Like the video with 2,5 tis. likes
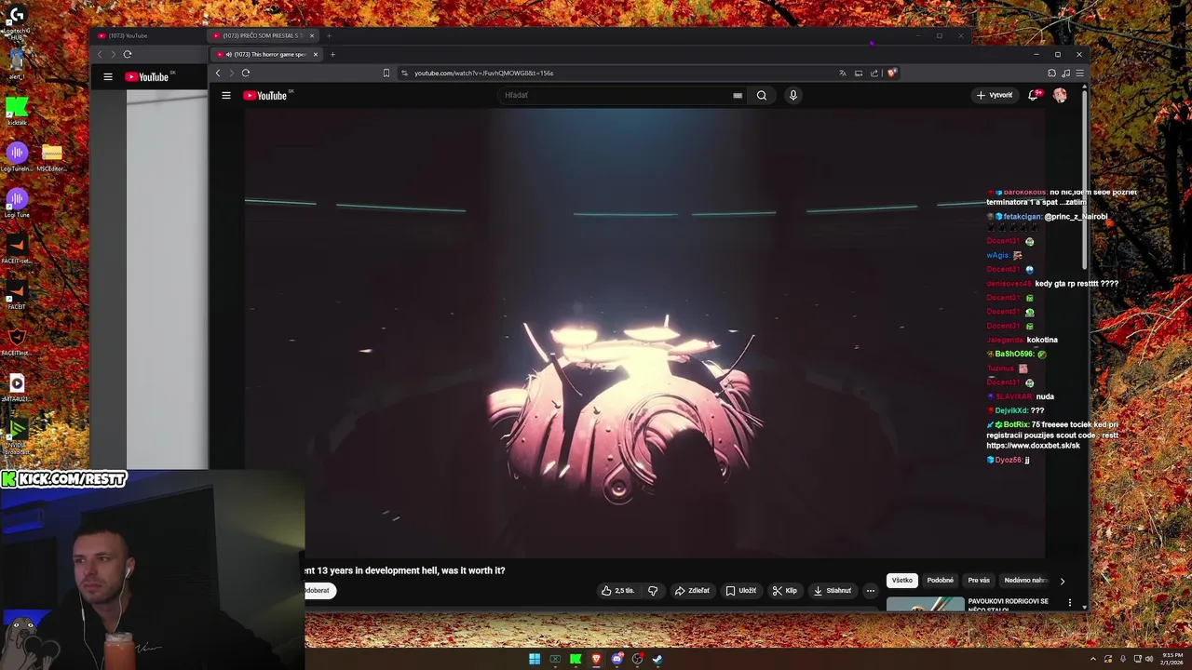Viewport: 1192px width, 670px height. [618, 590]
